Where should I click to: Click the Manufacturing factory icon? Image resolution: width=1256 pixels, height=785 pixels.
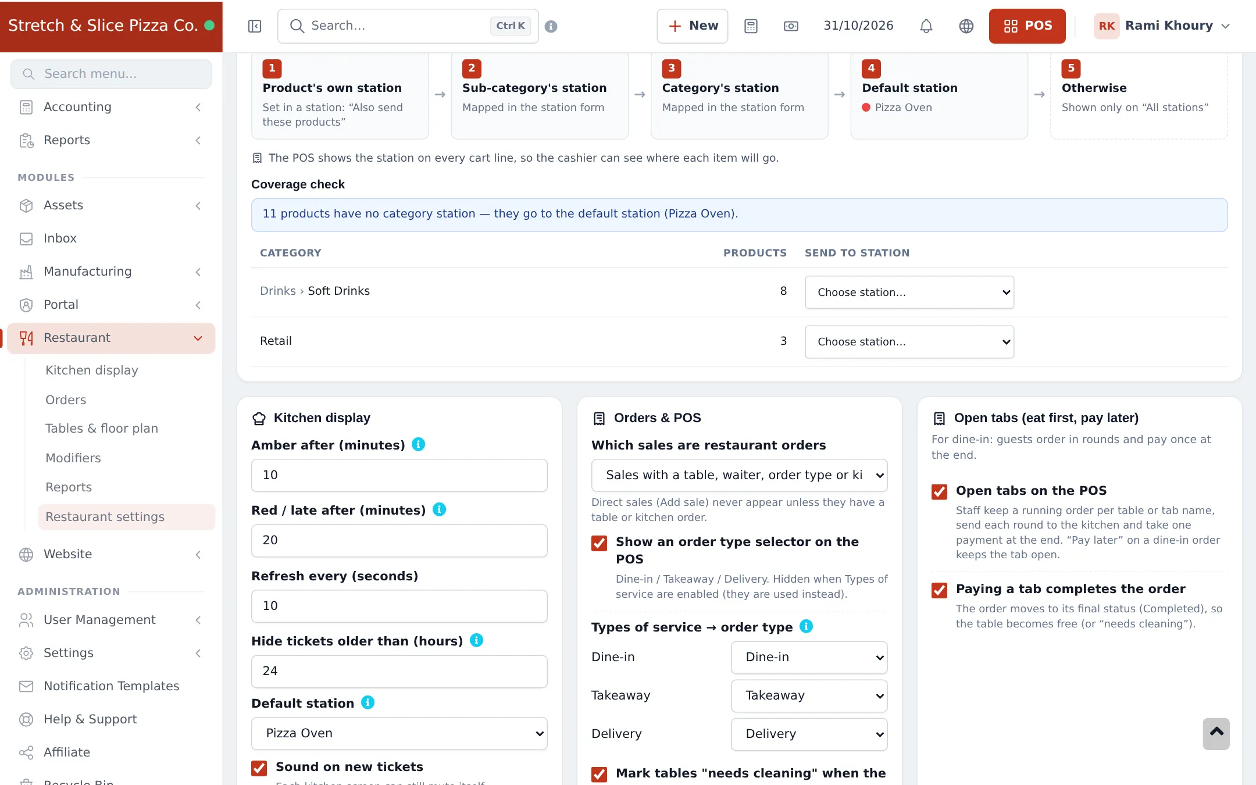pos(26,272)
